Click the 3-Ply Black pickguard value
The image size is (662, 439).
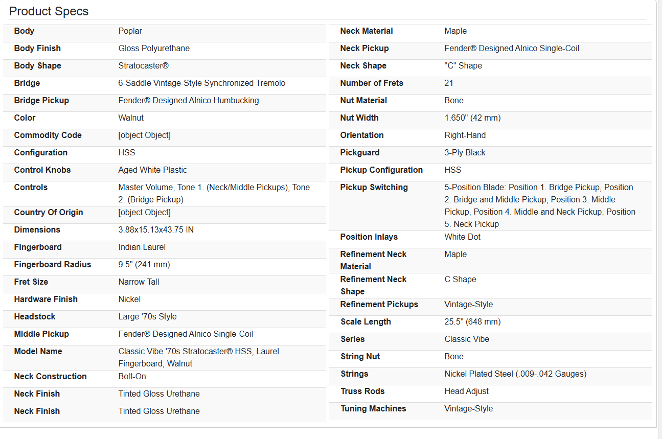coord(465,153)
